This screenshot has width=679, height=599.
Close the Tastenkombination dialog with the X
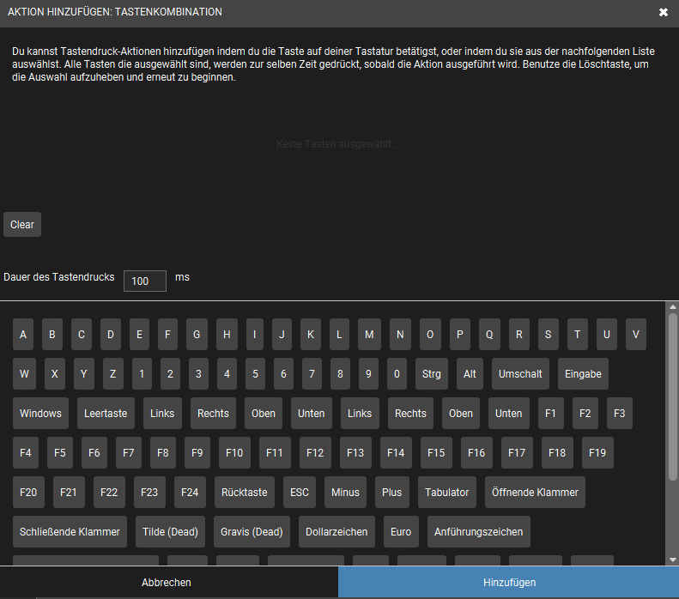coord(663,12)
